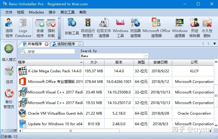Sort by the 程序 column header
Viewport: 218px width, 139px height.
click(x=50, y=62)
